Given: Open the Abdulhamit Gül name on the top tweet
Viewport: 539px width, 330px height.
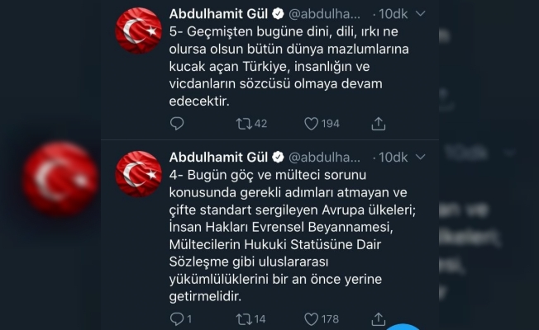Looking at the screenshot, I should click(x=217, y=15).
